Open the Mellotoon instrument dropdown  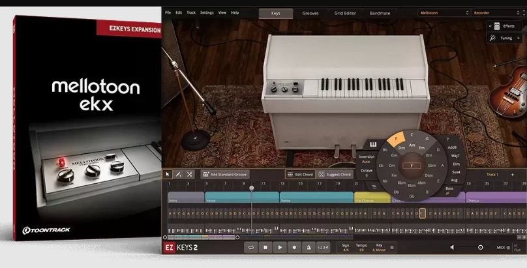[x=444, y=12]
